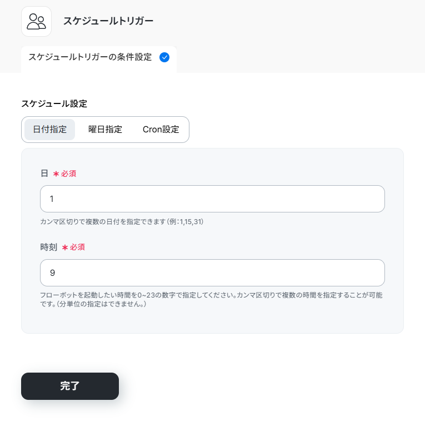Select the 日付指定 schedule option
This screenshot has height=426, width=425.
pos(50,130)
